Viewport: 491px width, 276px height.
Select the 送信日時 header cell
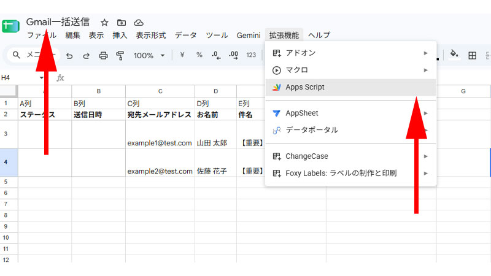(x=99, y=115)
